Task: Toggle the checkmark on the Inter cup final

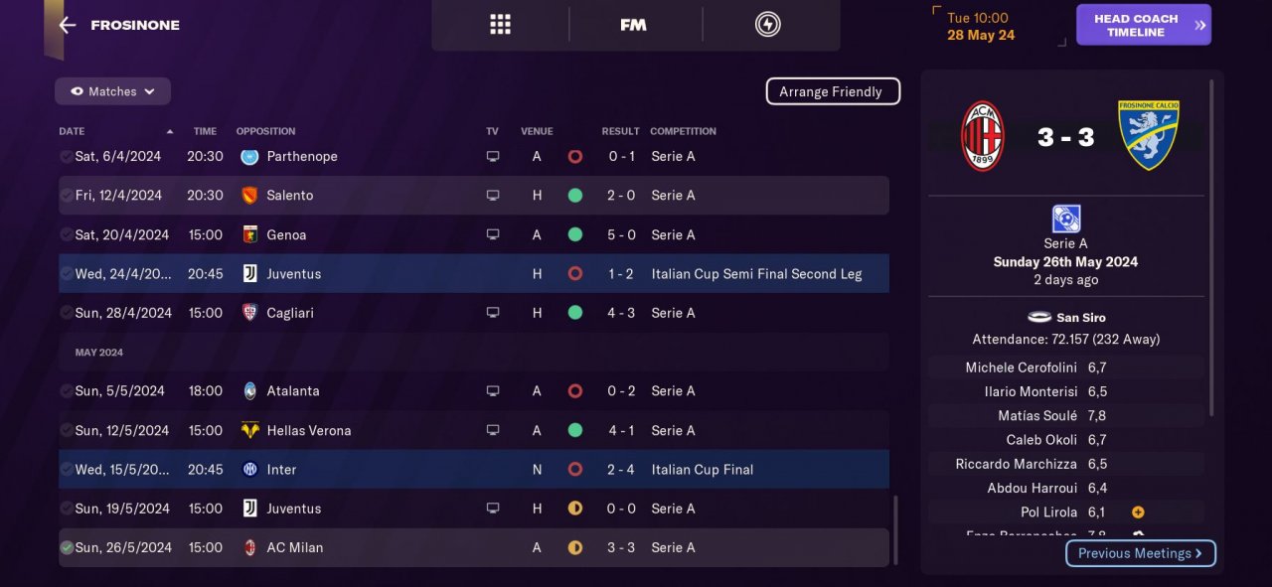Action: click(67, 470)
